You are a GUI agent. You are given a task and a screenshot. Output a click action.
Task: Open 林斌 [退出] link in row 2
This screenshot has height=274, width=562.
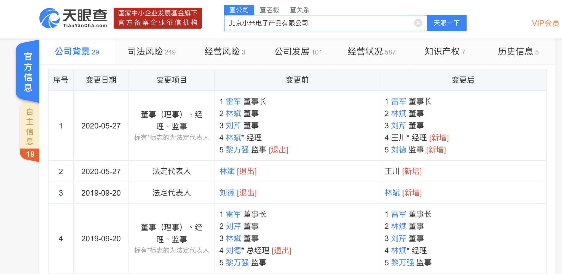pyautogui.click(x=227, y=171)
